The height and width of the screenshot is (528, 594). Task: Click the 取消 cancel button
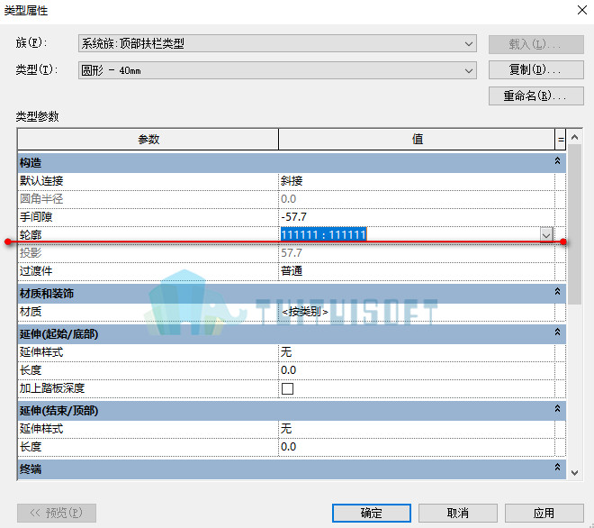tap(457, 513)
